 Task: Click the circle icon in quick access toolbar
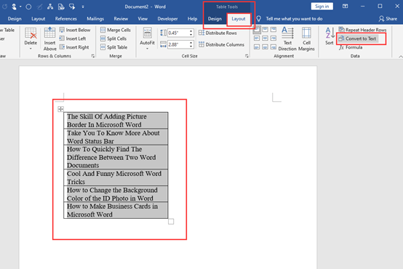pos(28,7)
